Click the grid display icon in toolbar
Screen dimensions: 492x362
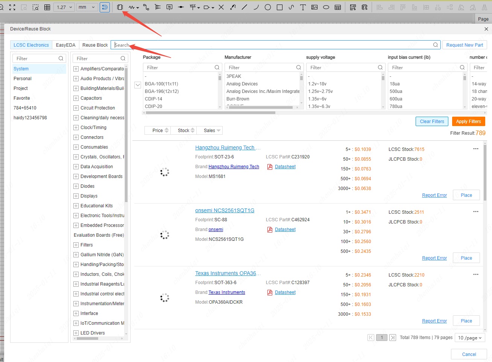coord(47,7)
